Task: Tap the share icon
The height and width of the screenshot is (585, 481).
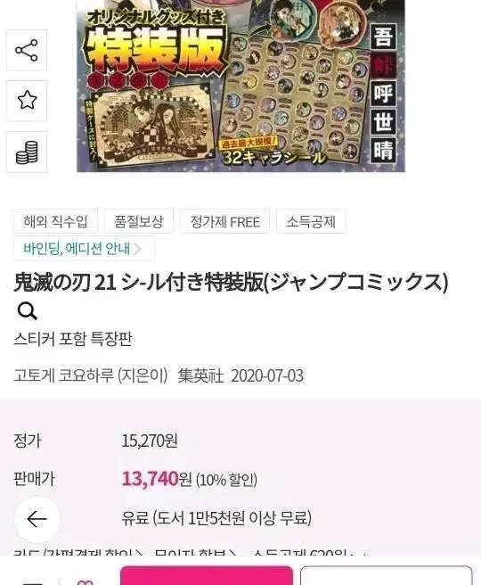Action: click(x=27, y=50)
